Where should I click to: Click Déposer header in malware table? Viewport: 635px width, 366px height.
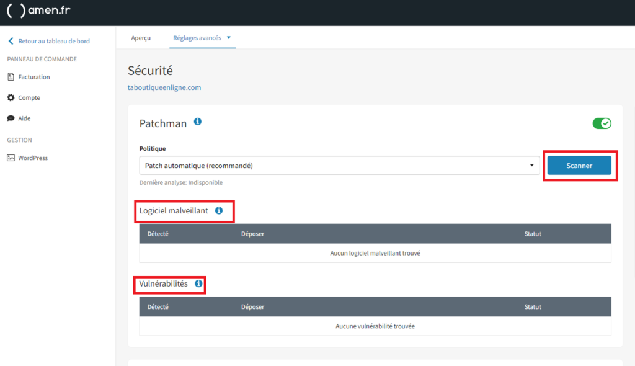click(x=252, y=234)
